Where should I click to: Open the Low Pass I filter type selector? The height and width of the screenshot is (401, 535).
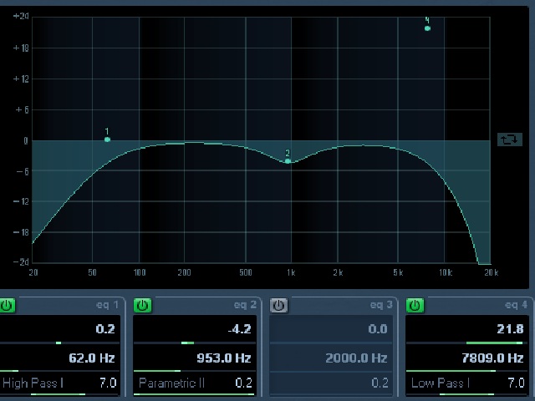(x=441, y=383)
